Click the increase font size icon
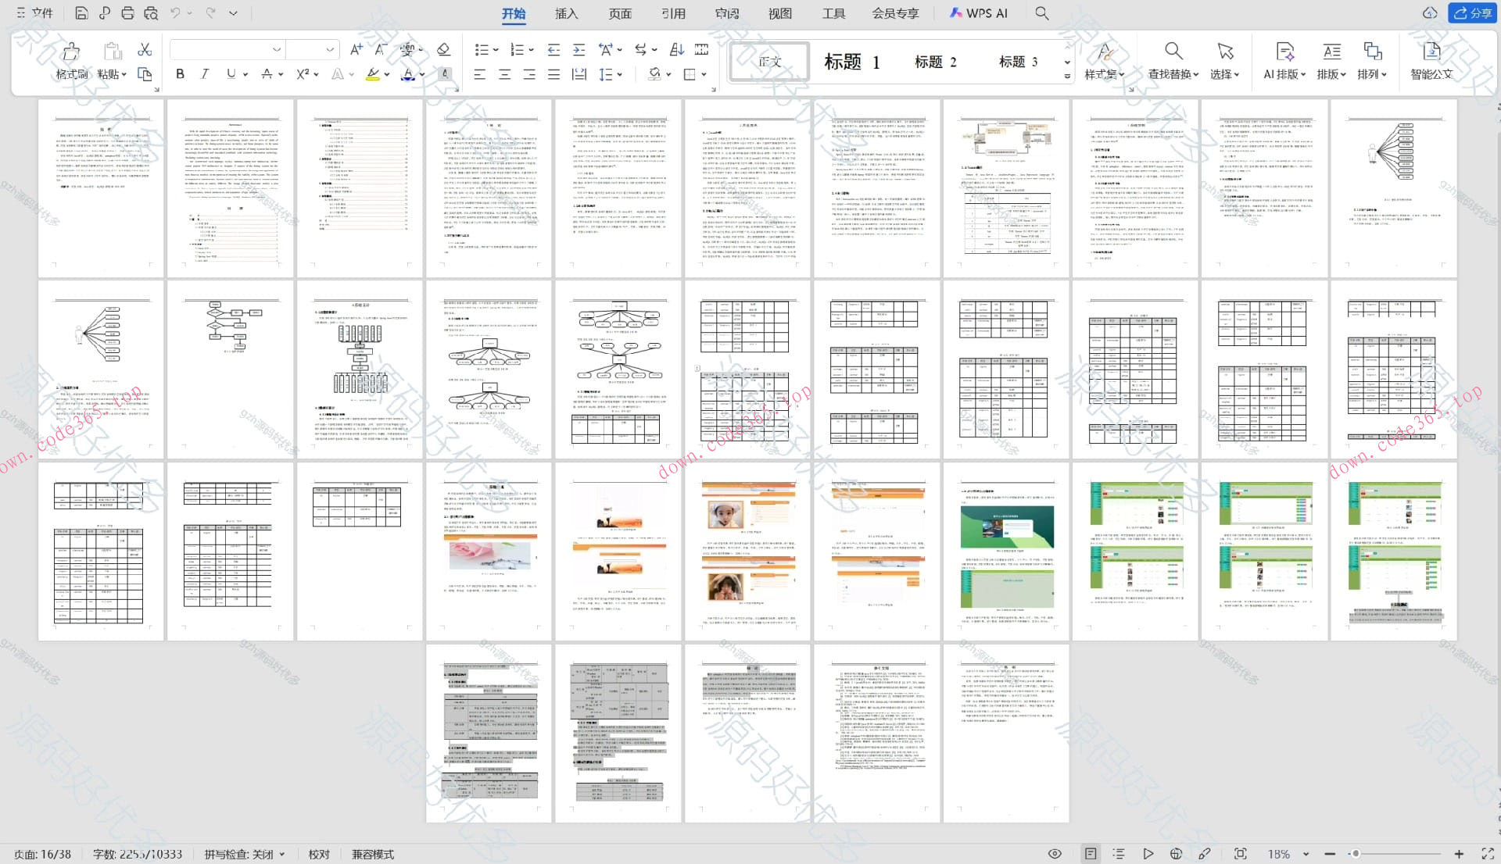 tap(356, 50)
